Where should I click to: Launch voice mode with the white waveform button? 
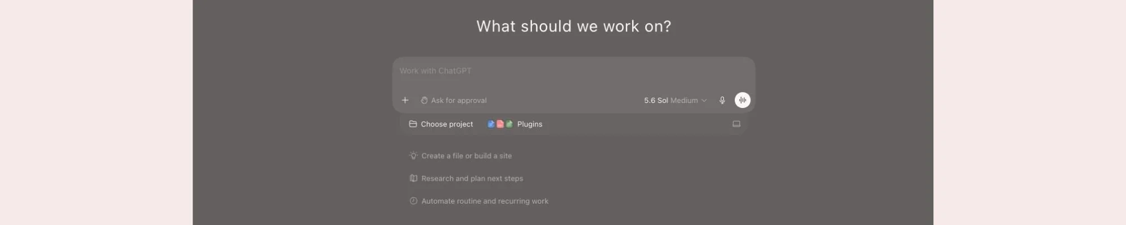point(742,100)
